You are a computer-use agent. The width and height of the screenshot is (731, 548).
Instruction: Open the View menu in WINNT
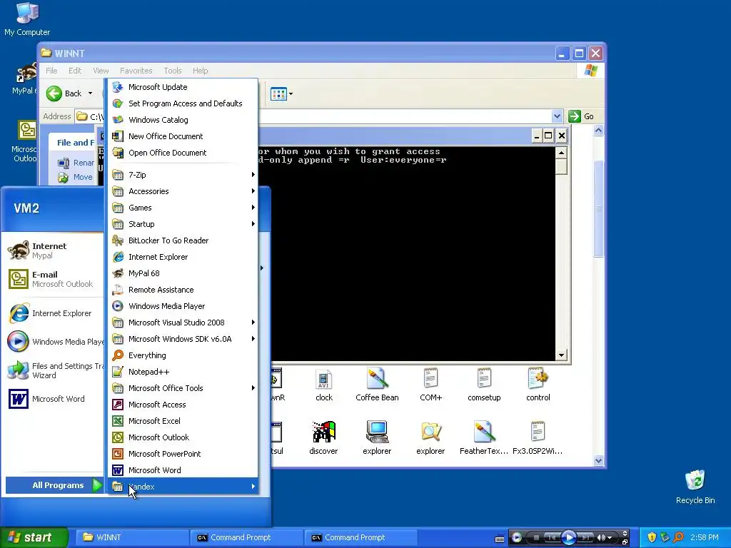point(101,71)
